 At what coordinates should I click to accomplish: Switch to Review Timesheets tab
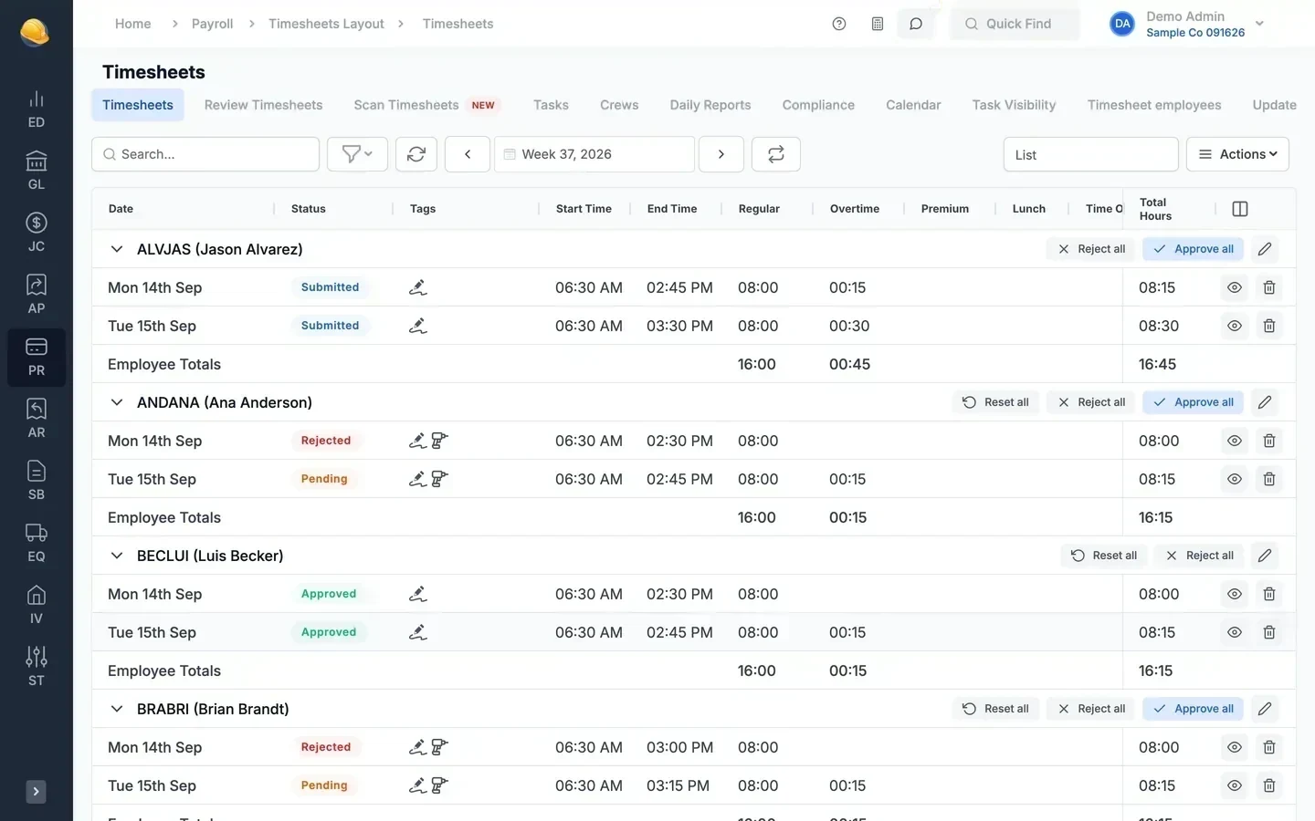click(x=263, y=105)
